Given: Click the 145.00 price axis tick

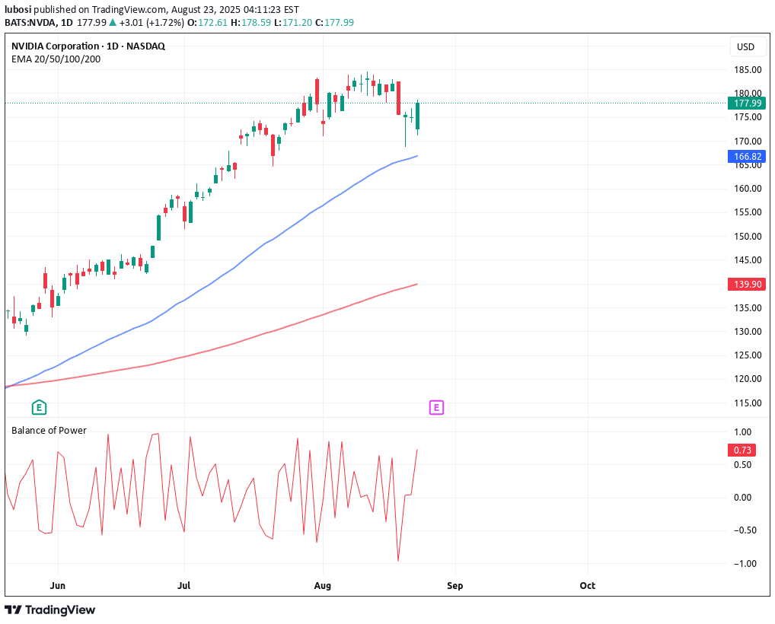Looking at the screenshot, I should [x=748, y=260].
